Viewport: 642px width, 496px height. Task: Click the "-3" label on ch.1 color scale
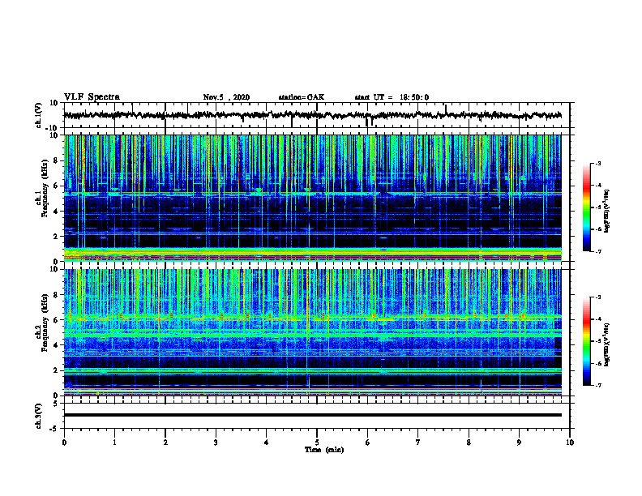[597, 163]
